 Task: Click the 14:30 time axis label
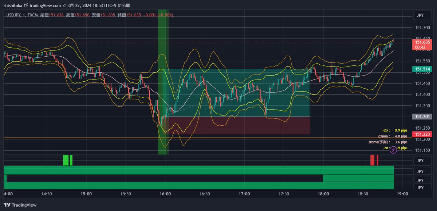[x=47, y=194]
